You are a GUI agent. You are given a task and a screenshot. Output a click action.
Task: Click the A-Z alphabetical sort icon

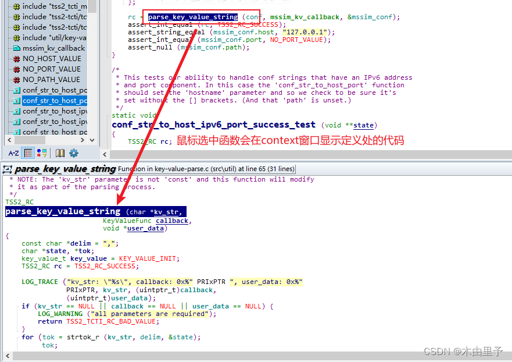click(14, 152)
